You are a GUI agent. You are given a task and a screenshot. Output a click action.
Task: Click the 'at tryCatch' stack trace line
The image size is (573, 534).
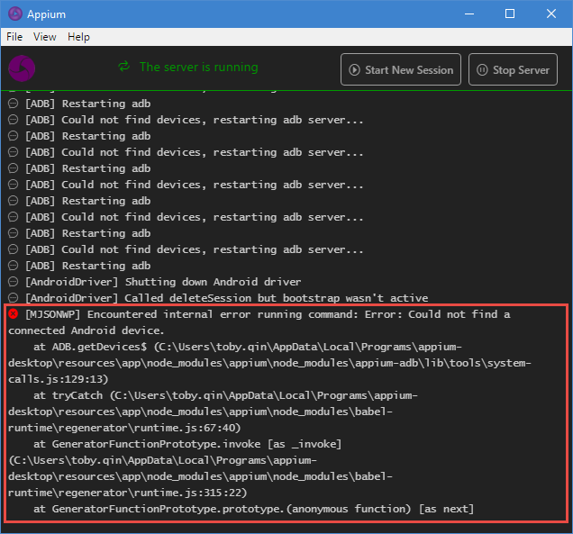tap(225, 395)
